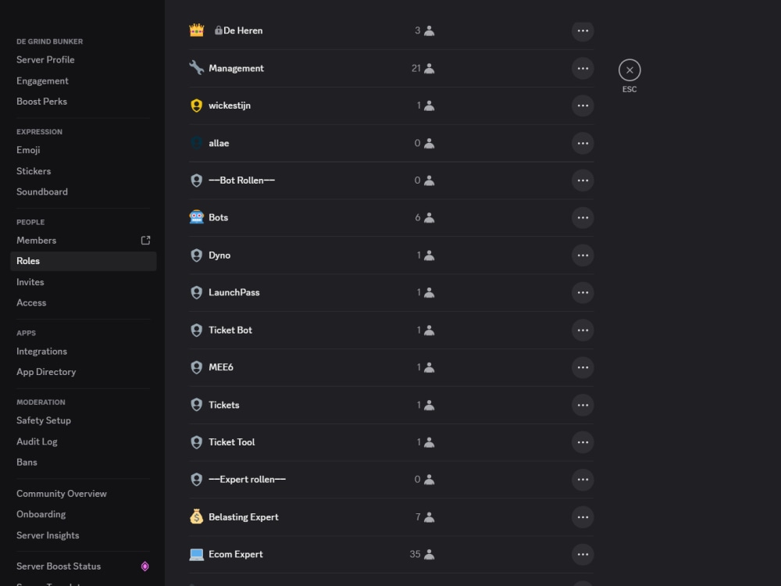View members icon for De Heren role
The image size is (781, 586).
430,31
